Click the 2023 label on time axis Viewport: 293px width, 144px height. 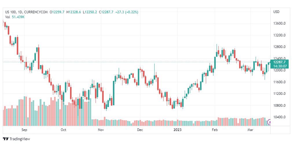click(177, 130)
